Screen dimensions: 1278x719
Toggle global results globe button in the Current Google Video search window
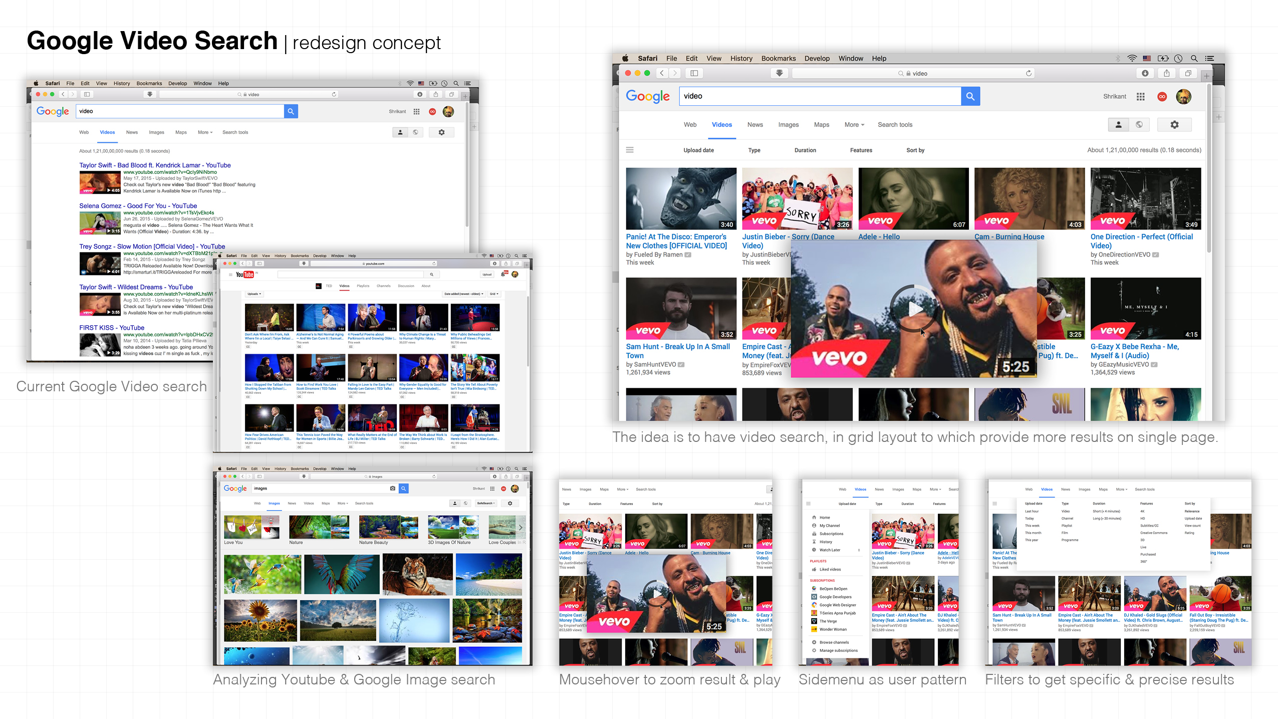click(415, 132)
